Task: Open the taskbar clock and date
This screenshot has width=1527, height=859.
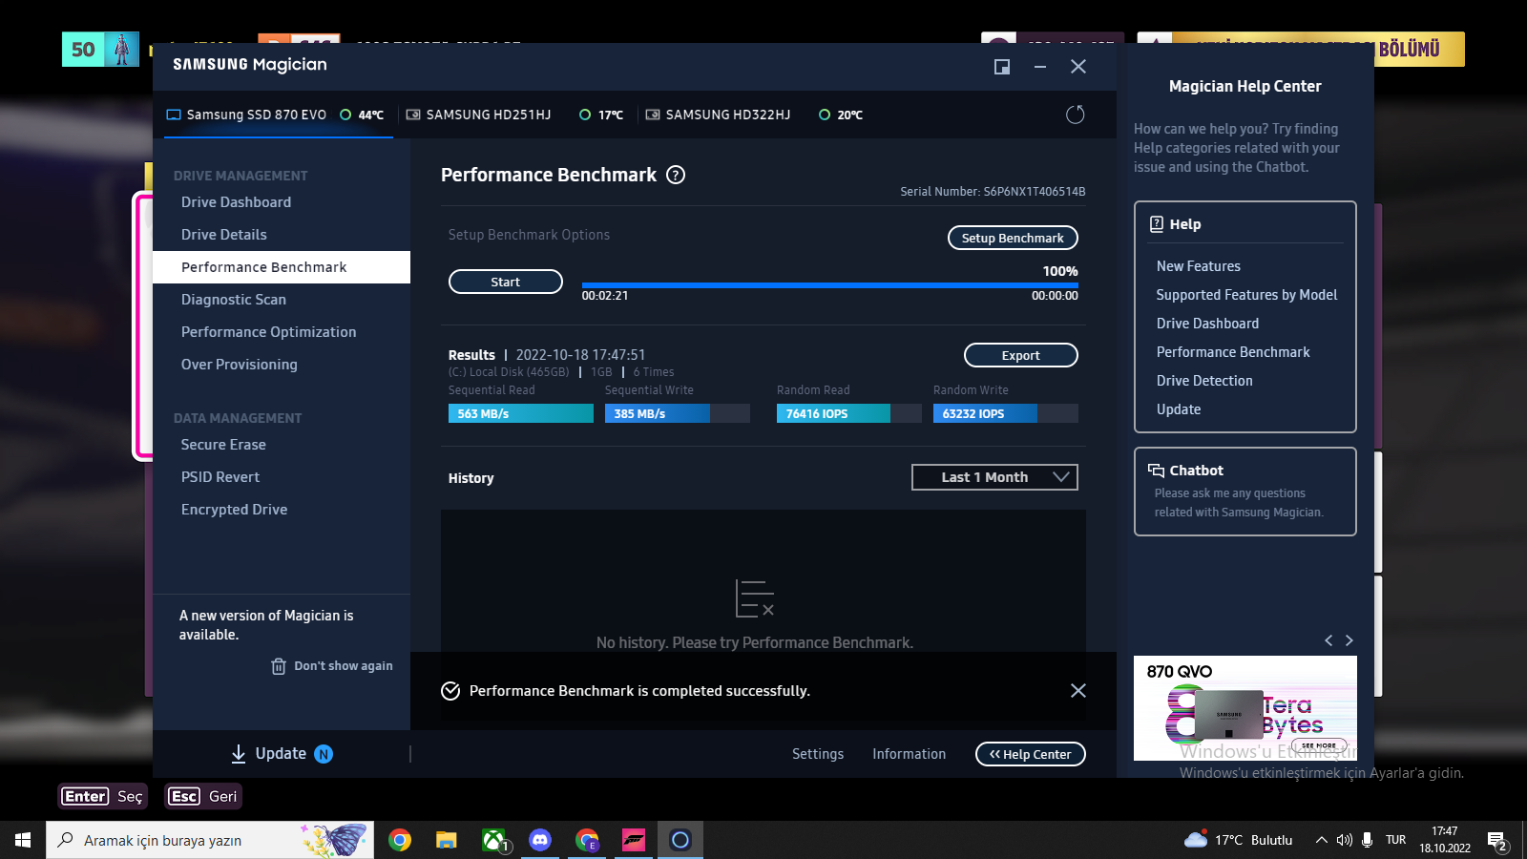Action: click(x=1445, y=840)
